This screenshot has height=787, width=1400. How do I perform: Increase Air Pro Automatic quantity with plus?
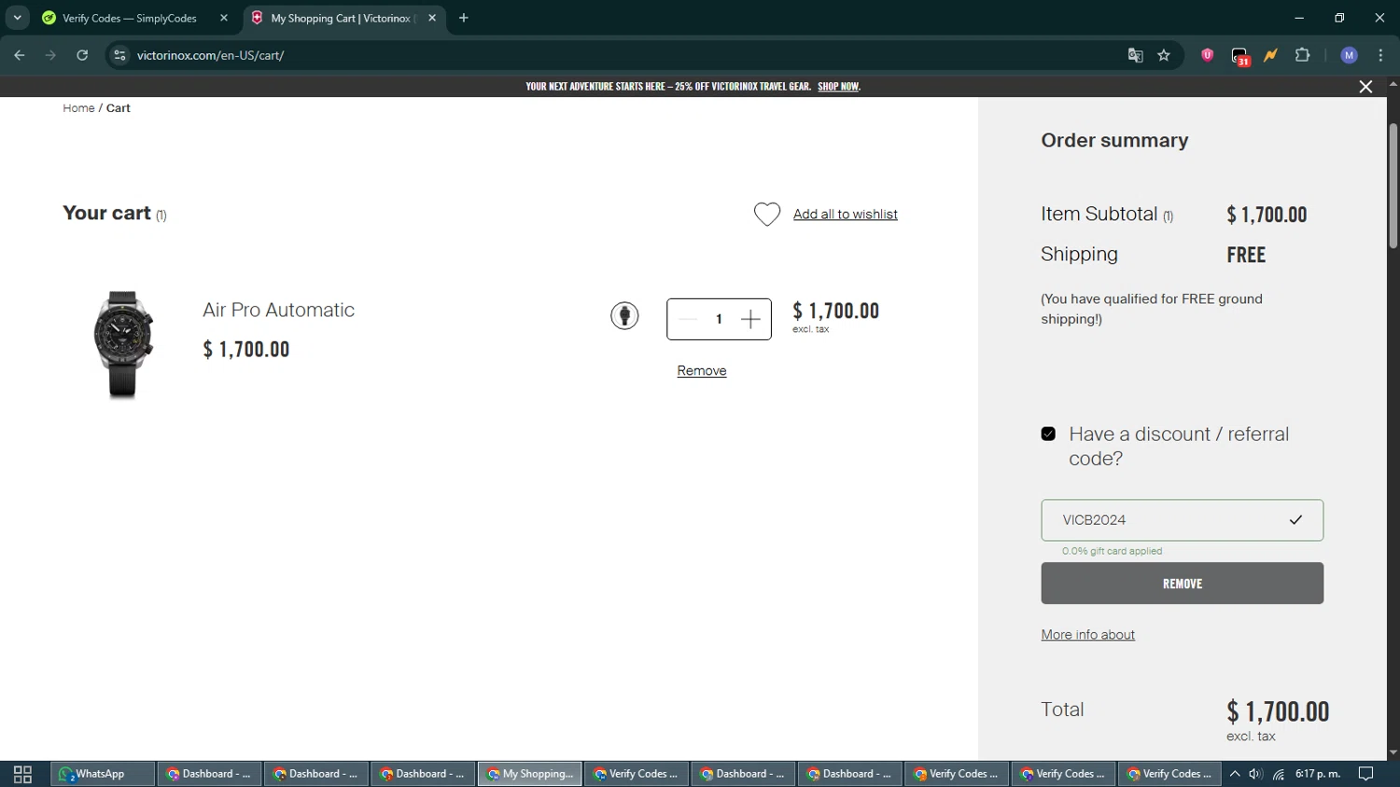pos(750,319)
